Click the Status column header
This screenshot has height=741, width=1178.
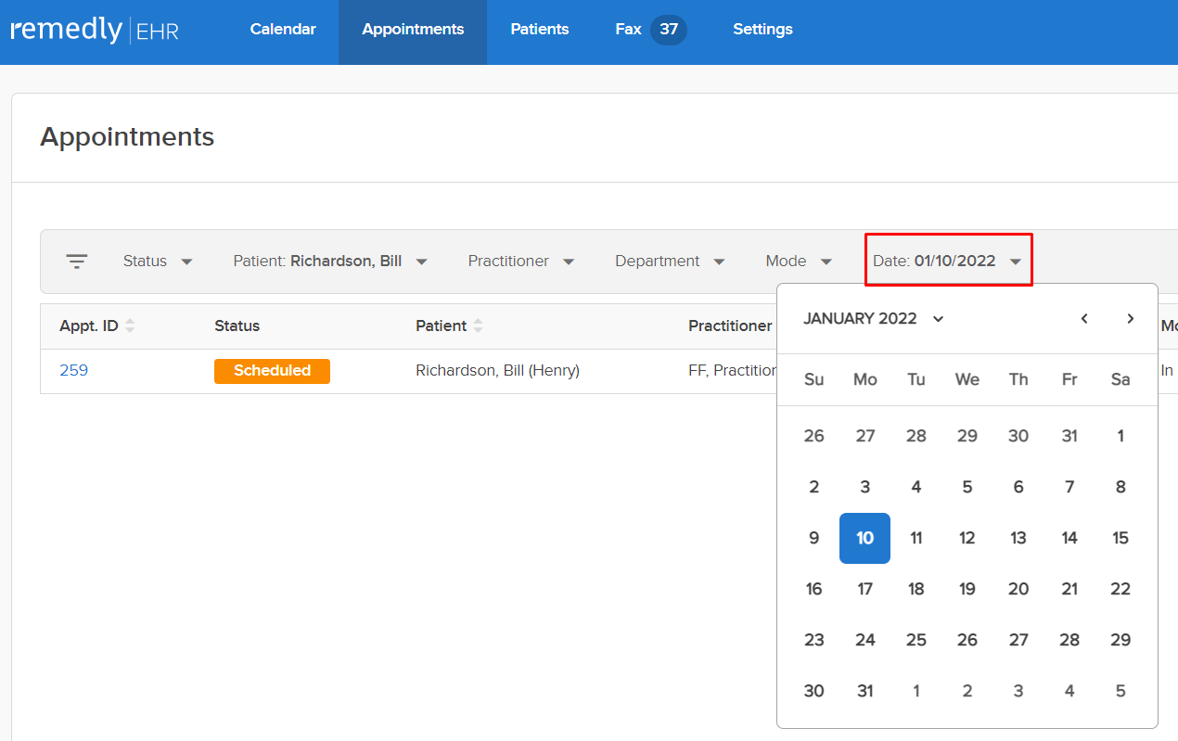tap(237, 326)
